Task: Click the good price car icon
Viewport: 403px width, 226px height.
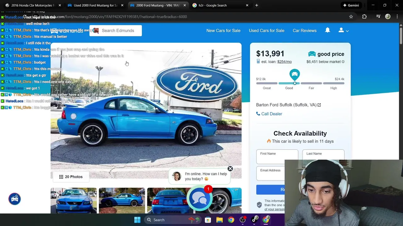Action: (x=312, y=54)
